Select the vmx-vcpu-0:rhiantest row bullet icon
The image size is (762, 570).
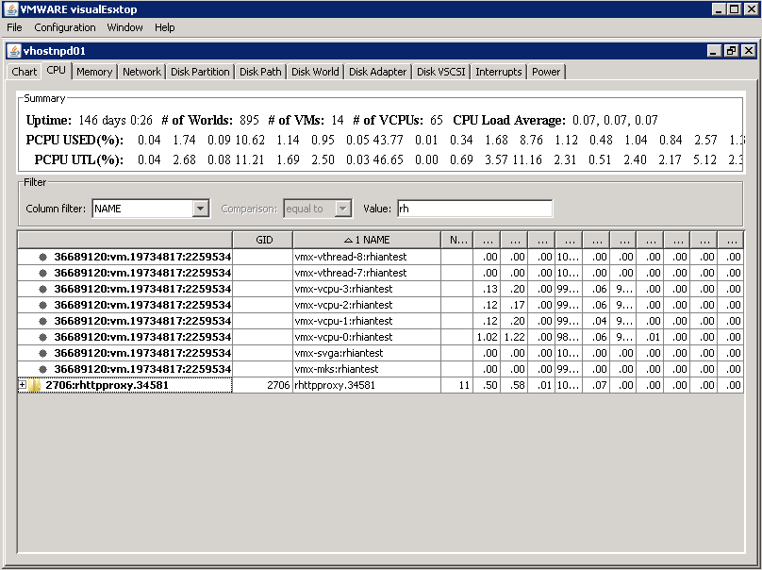click(42, 337)
